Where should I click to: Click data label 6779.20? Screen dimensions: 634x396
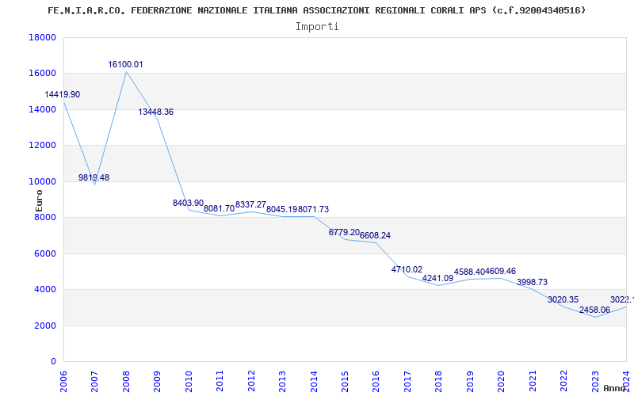tap(344, 232)
